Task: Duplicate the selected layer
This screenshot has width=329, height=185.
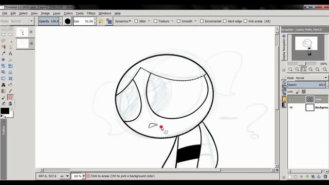Action: pyautogui.click(x=313, y=177)
